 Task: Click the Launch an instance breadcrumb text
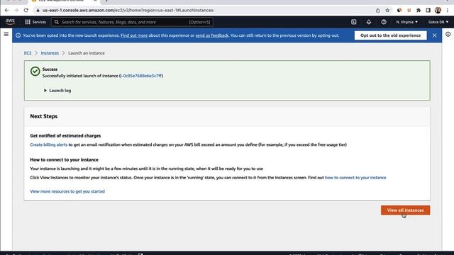(87, 53)
